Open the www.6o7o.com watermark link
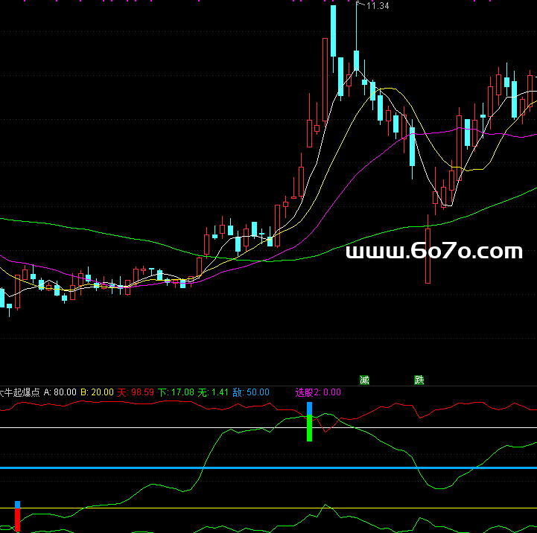Image resolution: width=537 pixels, height=533 pixels. [434, 252]
